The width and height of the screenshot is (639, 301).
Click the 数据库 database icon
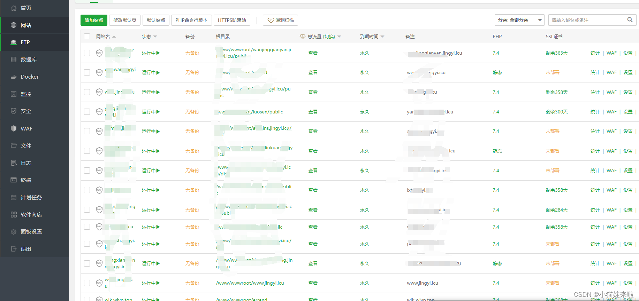tap(14, 60)
